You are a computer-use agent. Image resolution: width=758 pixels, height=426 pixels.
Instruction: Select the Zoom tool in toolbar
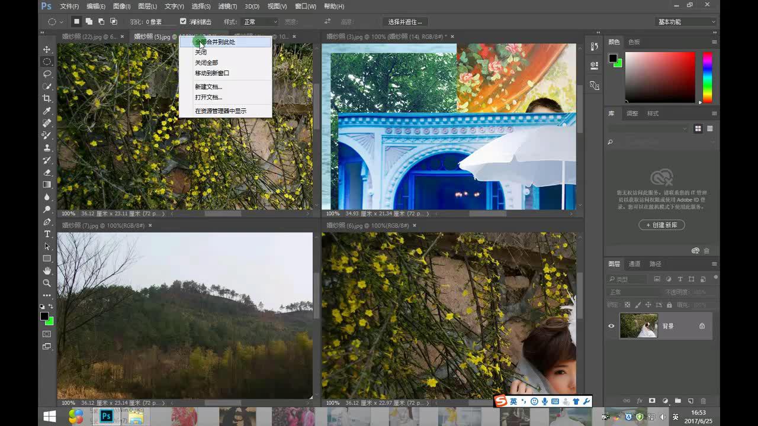tap(47, 283)
